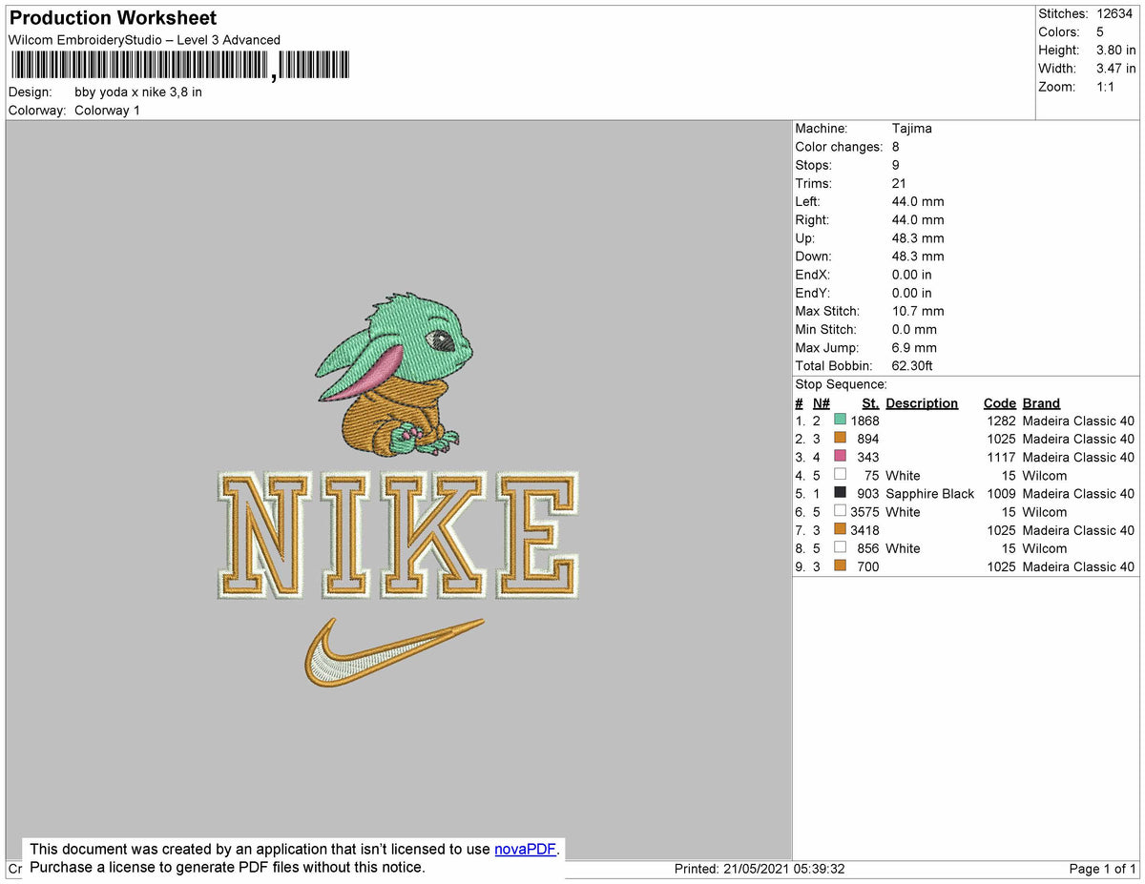Click stitch count 3575

pyautogui.click(x=864, y=511)
